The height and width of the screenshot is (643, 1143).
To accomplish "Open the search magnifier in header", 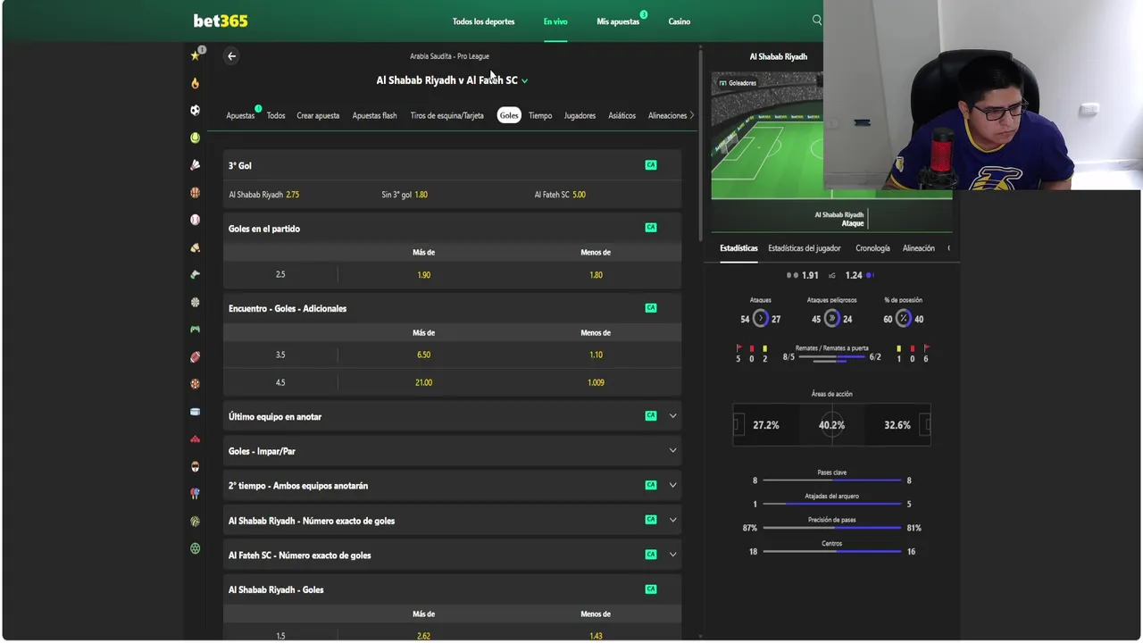I will click(x=816, y=20).
